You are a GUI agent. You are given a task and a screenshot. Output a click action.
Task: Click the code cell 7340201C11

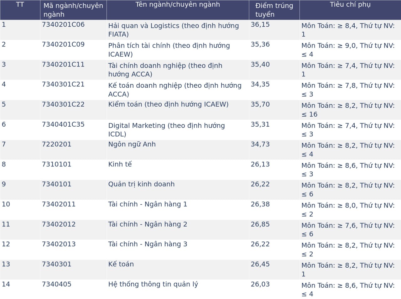click(x=63, y=65)
